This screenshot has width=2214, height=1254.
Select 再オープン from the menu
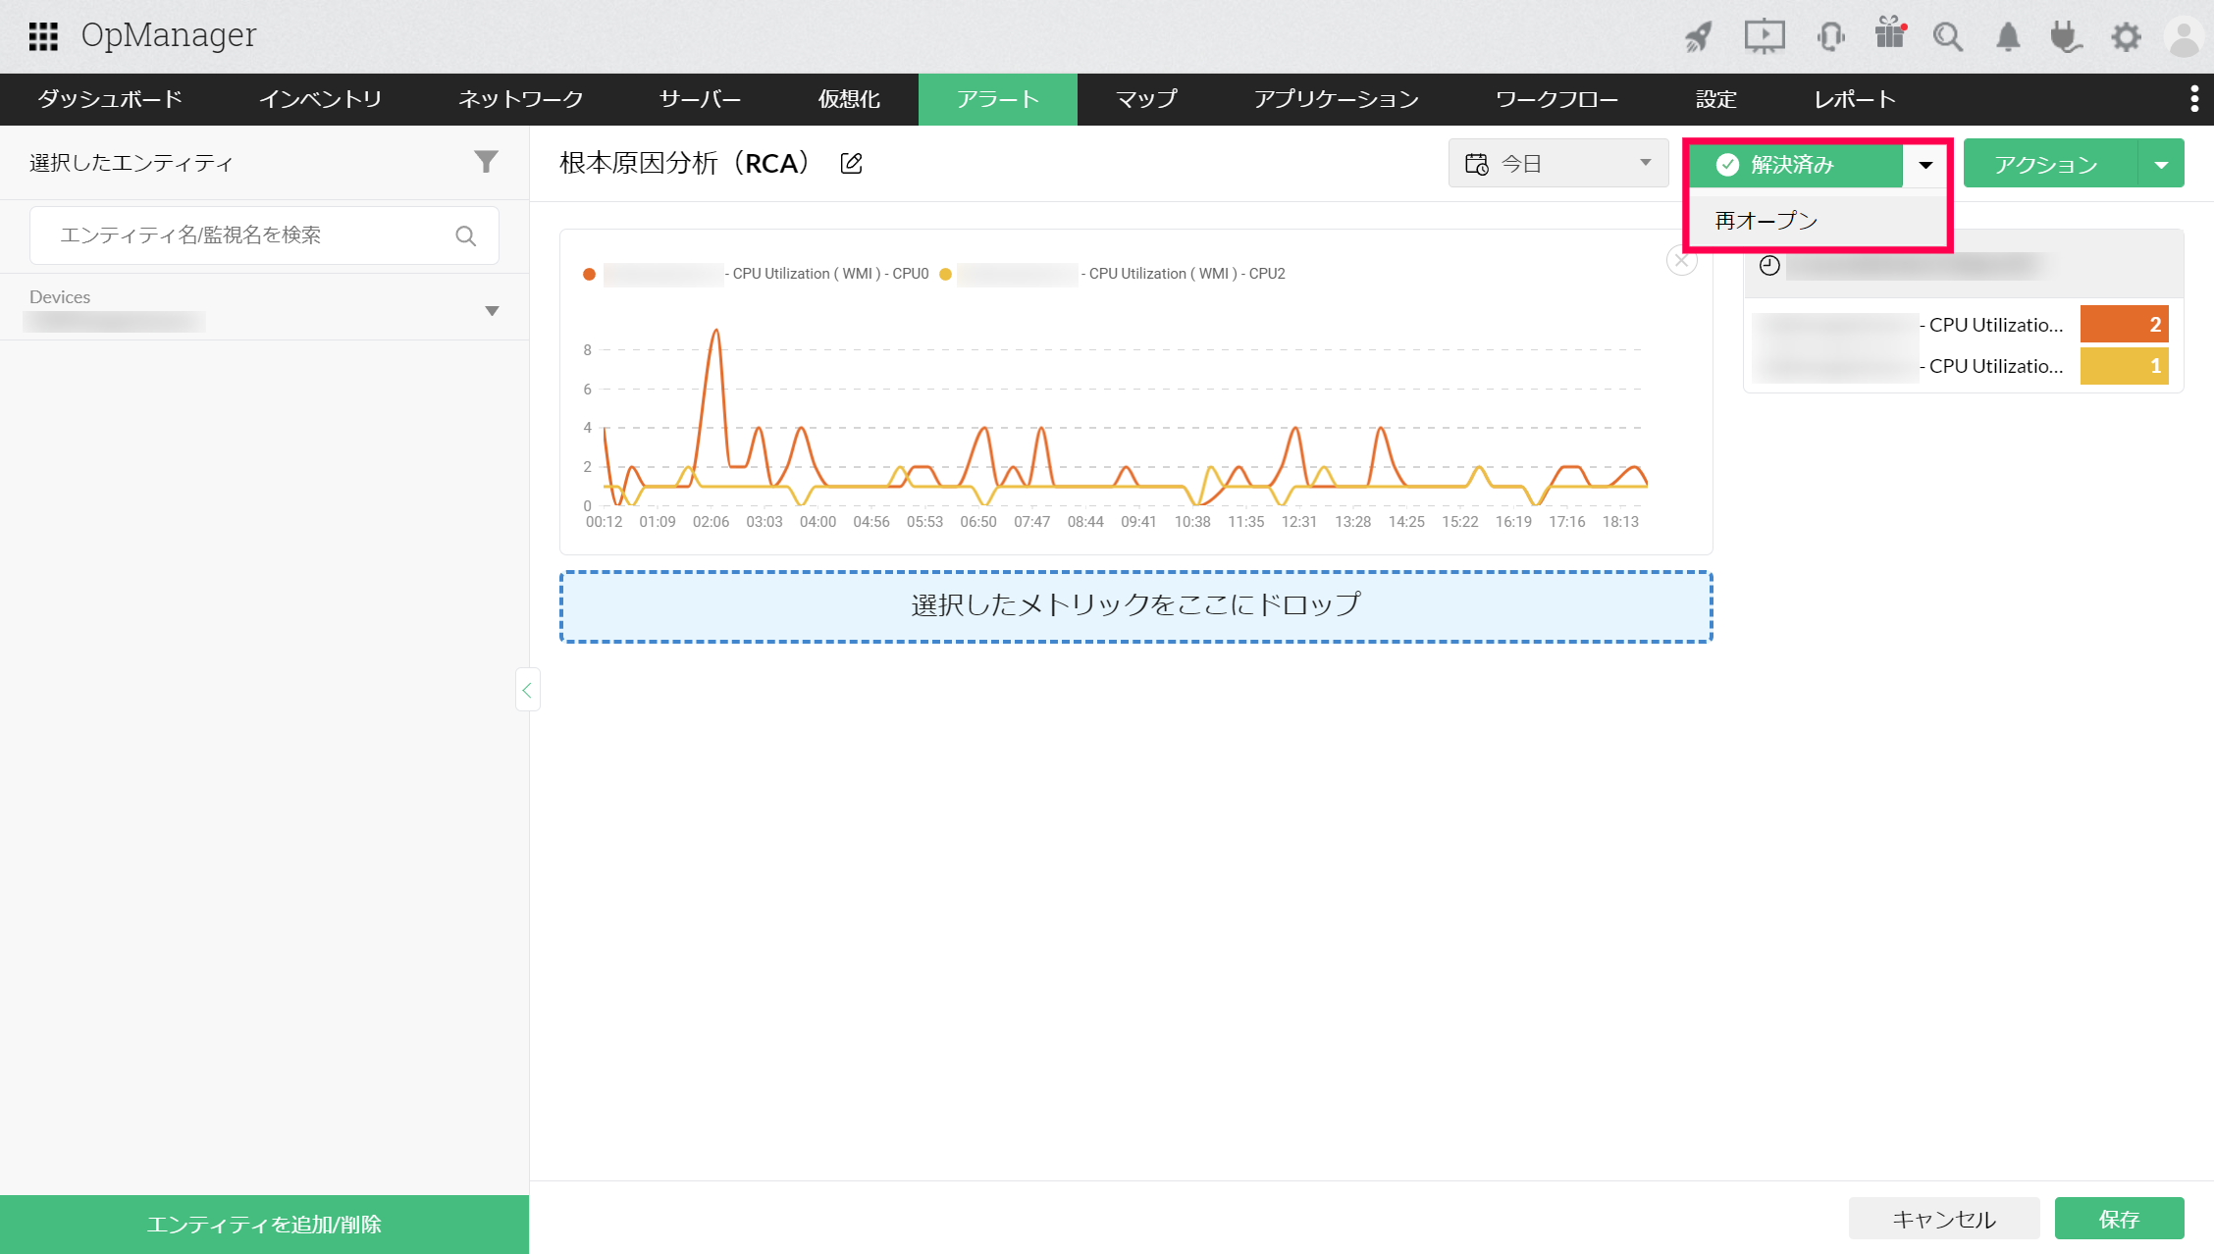[x=1766, y=221]
